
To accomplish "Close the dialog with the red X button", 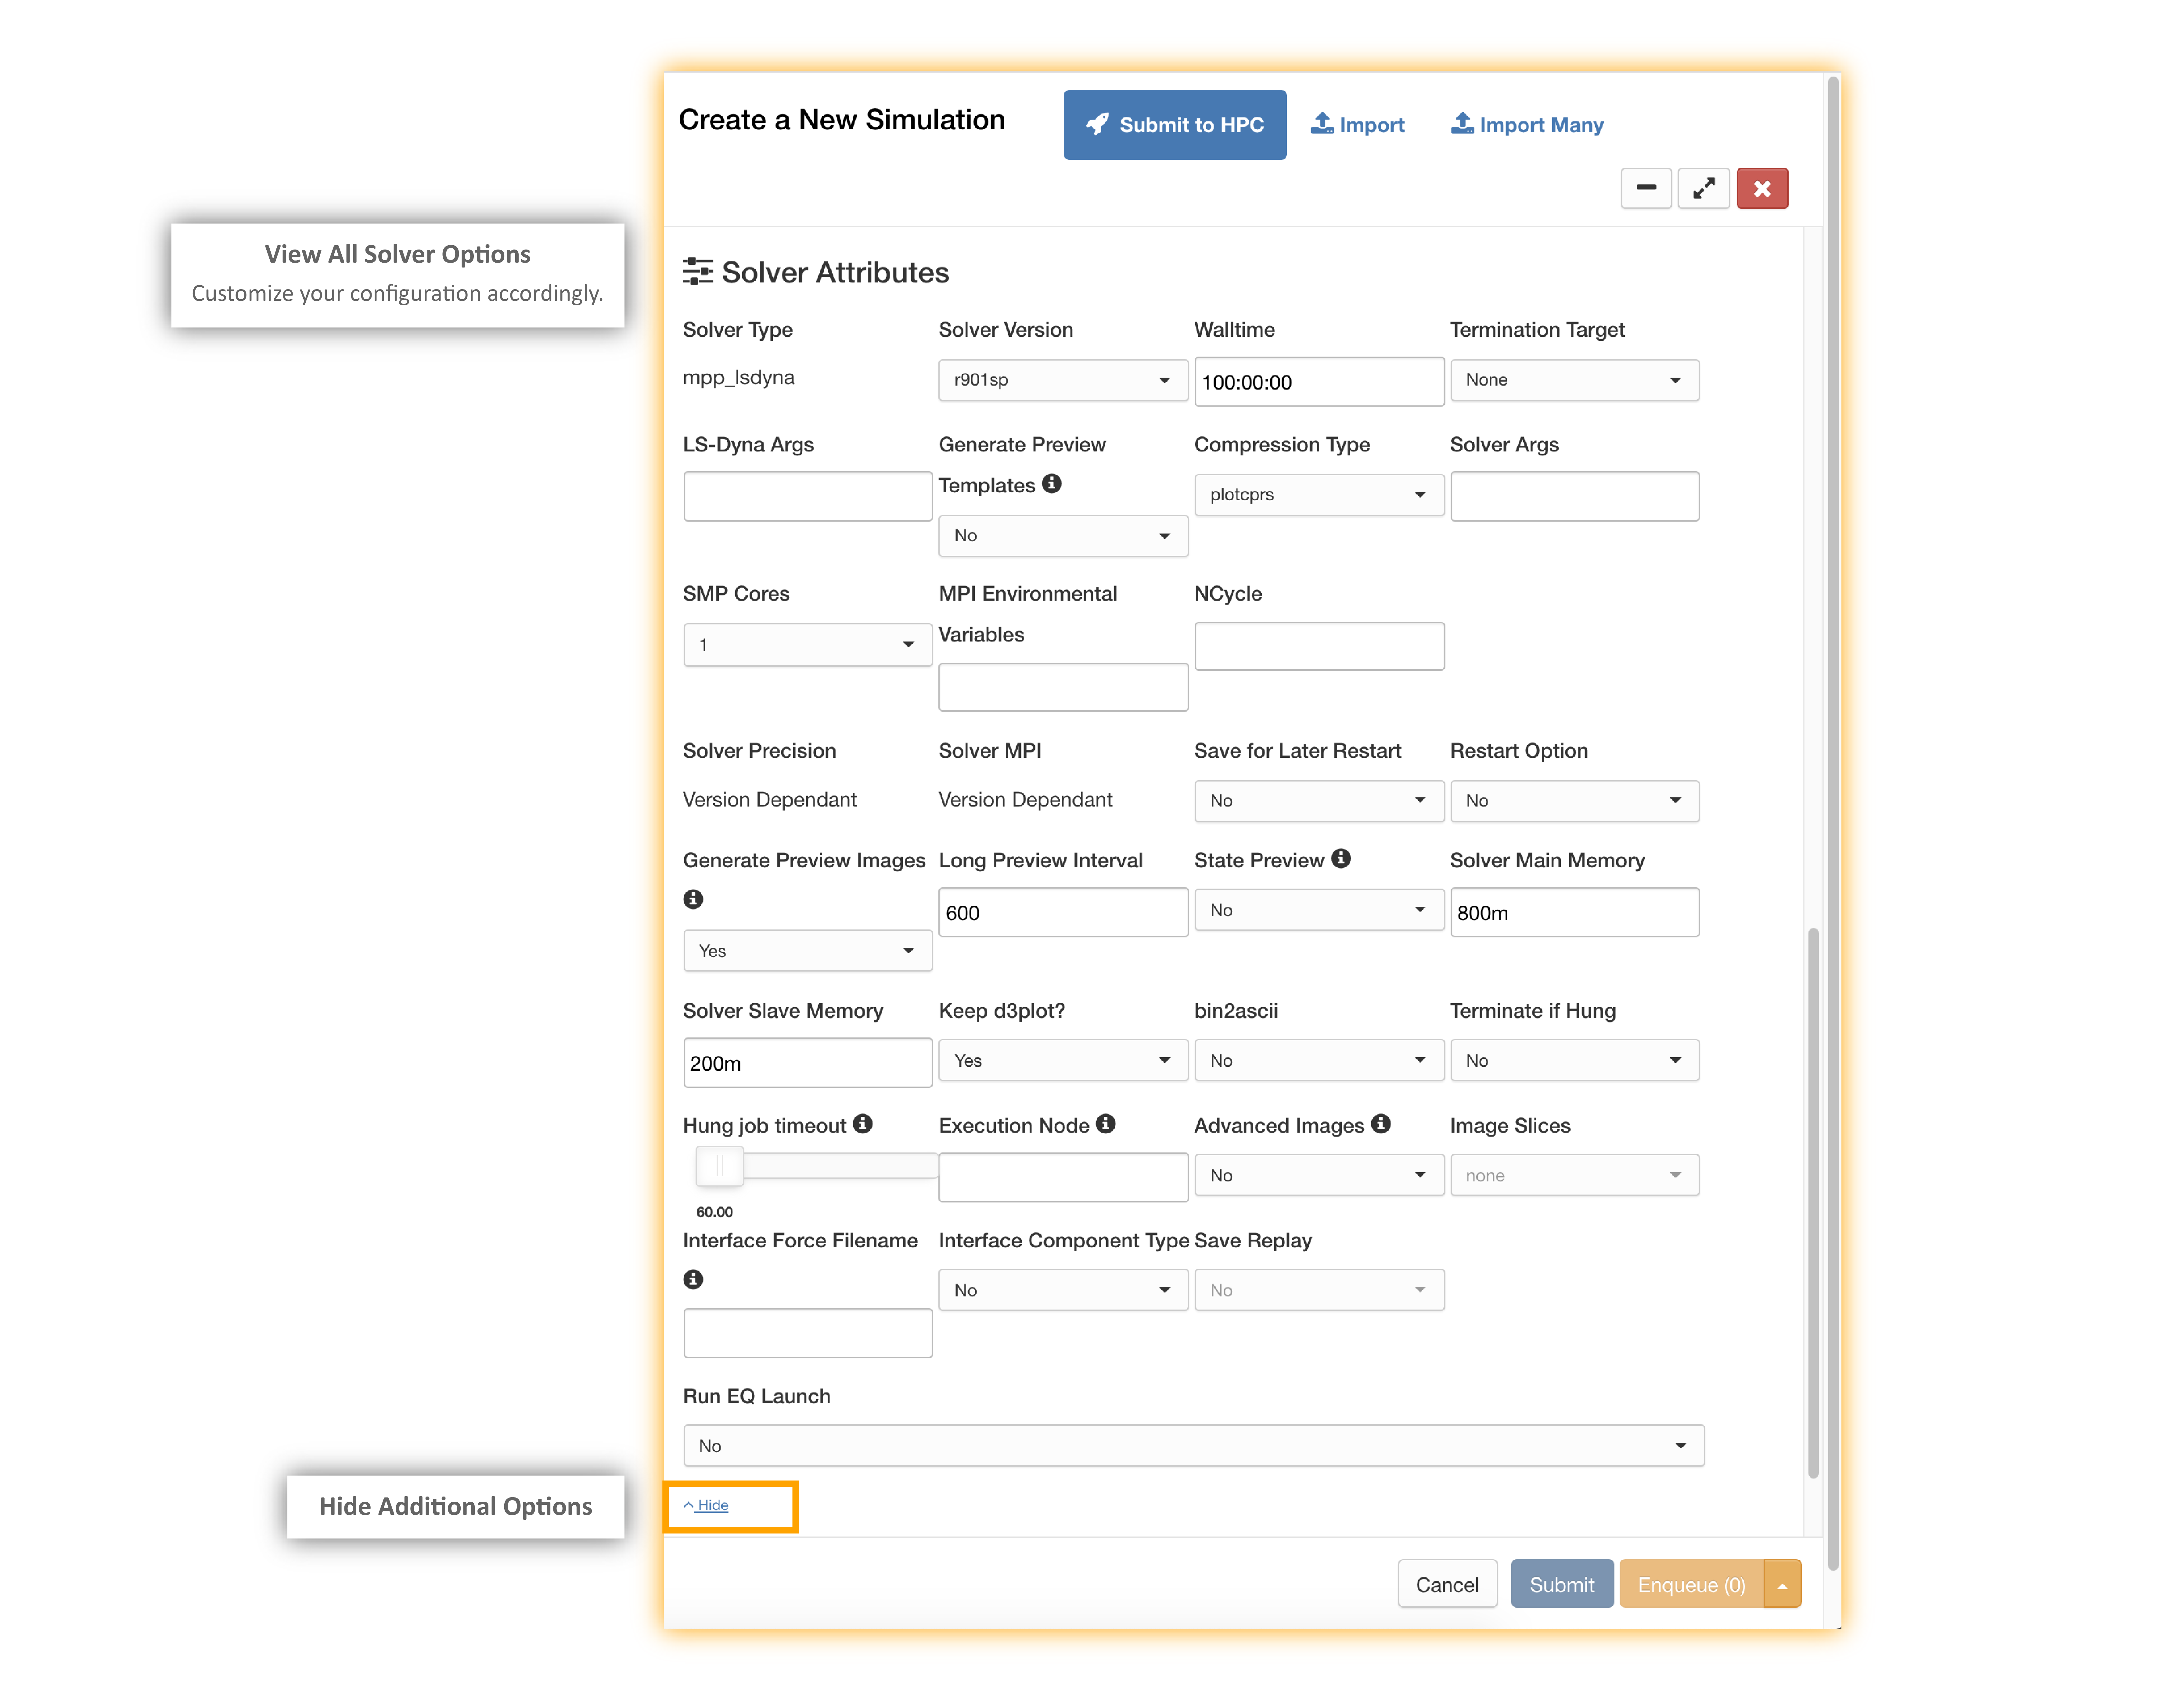I will tap(1762, 188).
